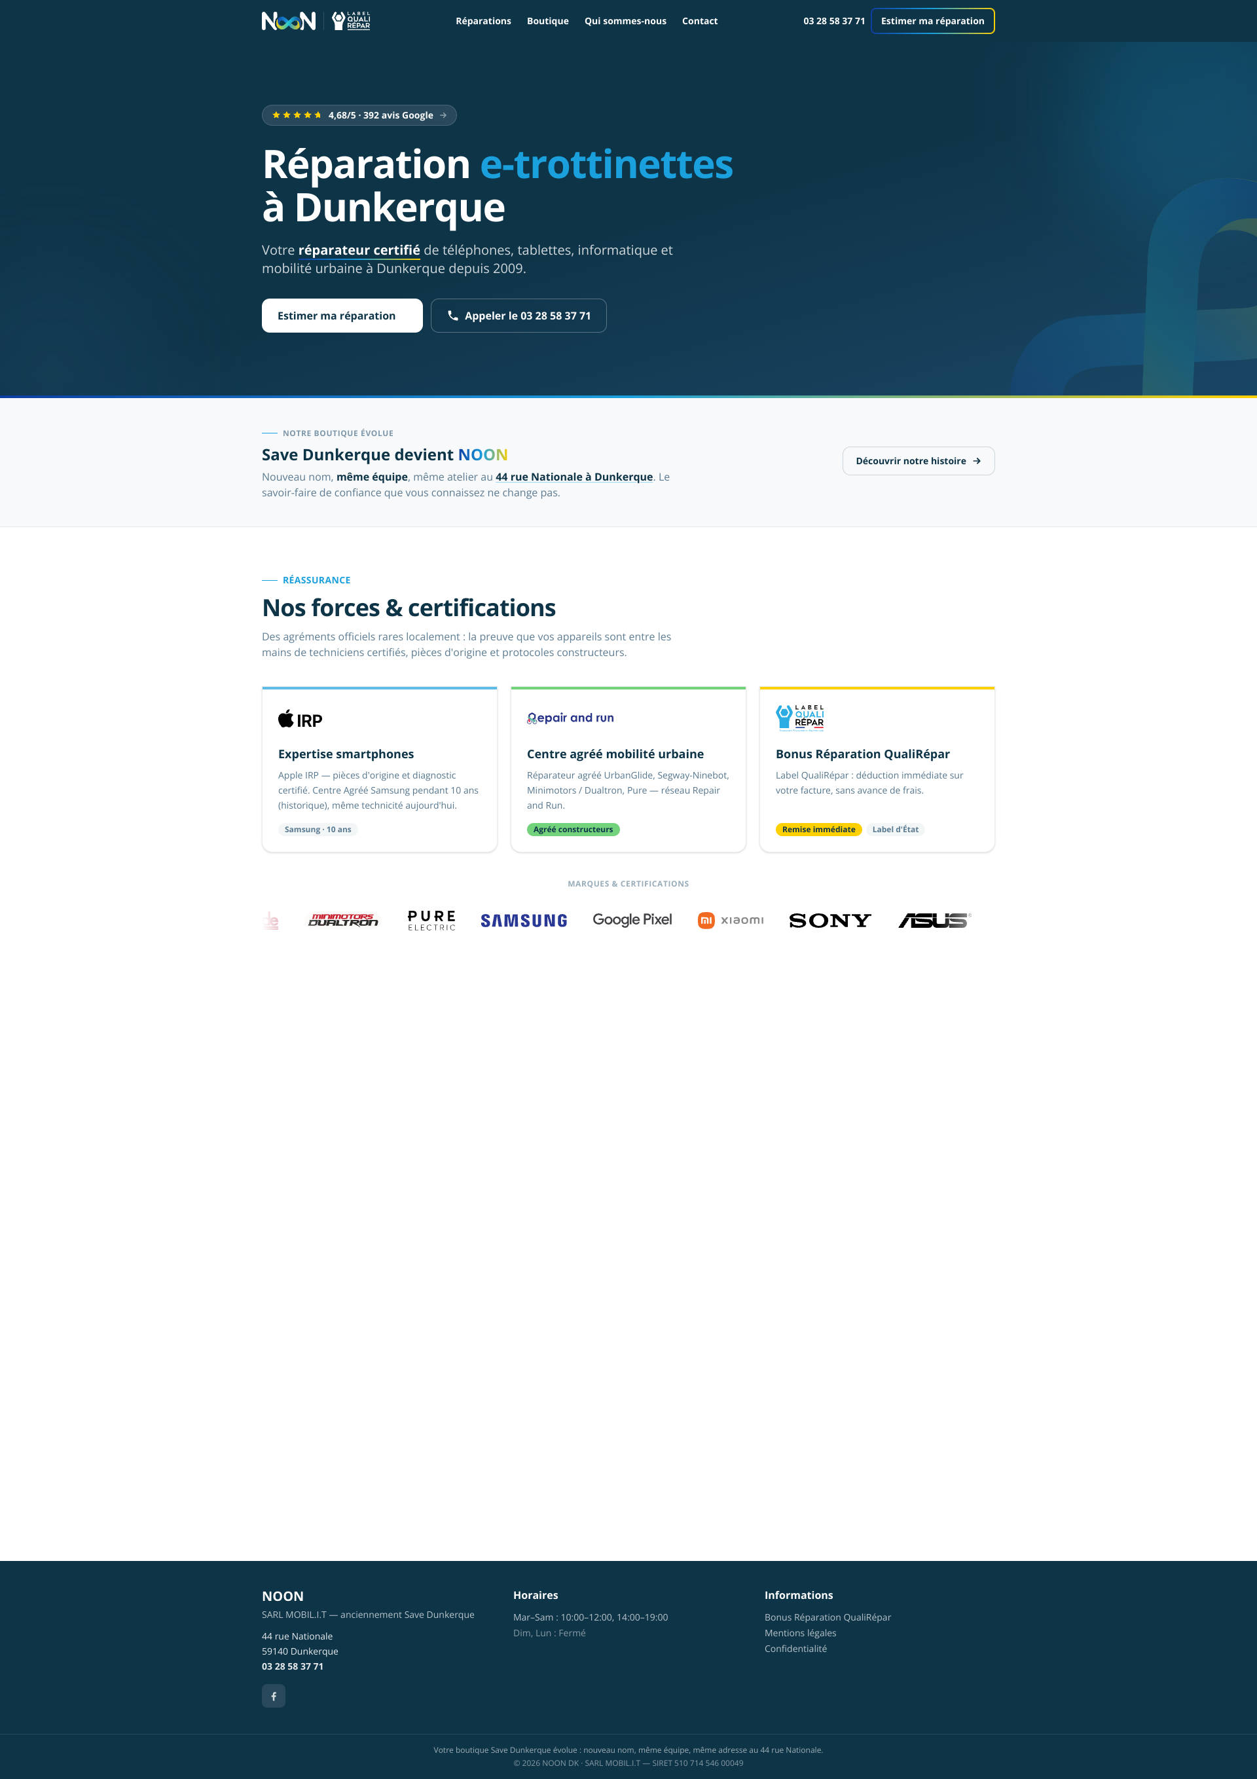The height and width of the screenshot is (1779, 1257).
Task: Click Découvrir notre histoire button
Action: point(919,461)
